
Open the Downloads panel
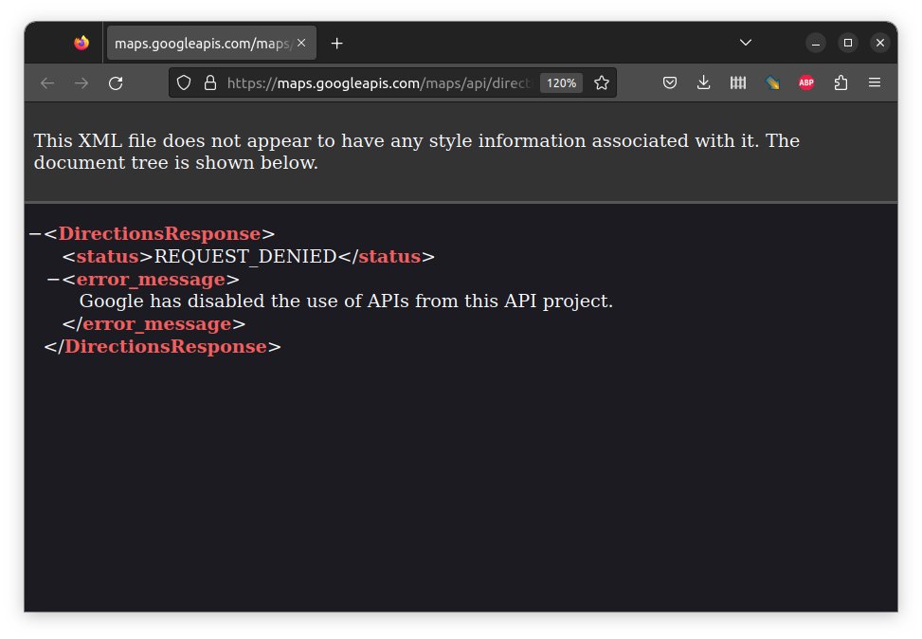click(703, 83)
